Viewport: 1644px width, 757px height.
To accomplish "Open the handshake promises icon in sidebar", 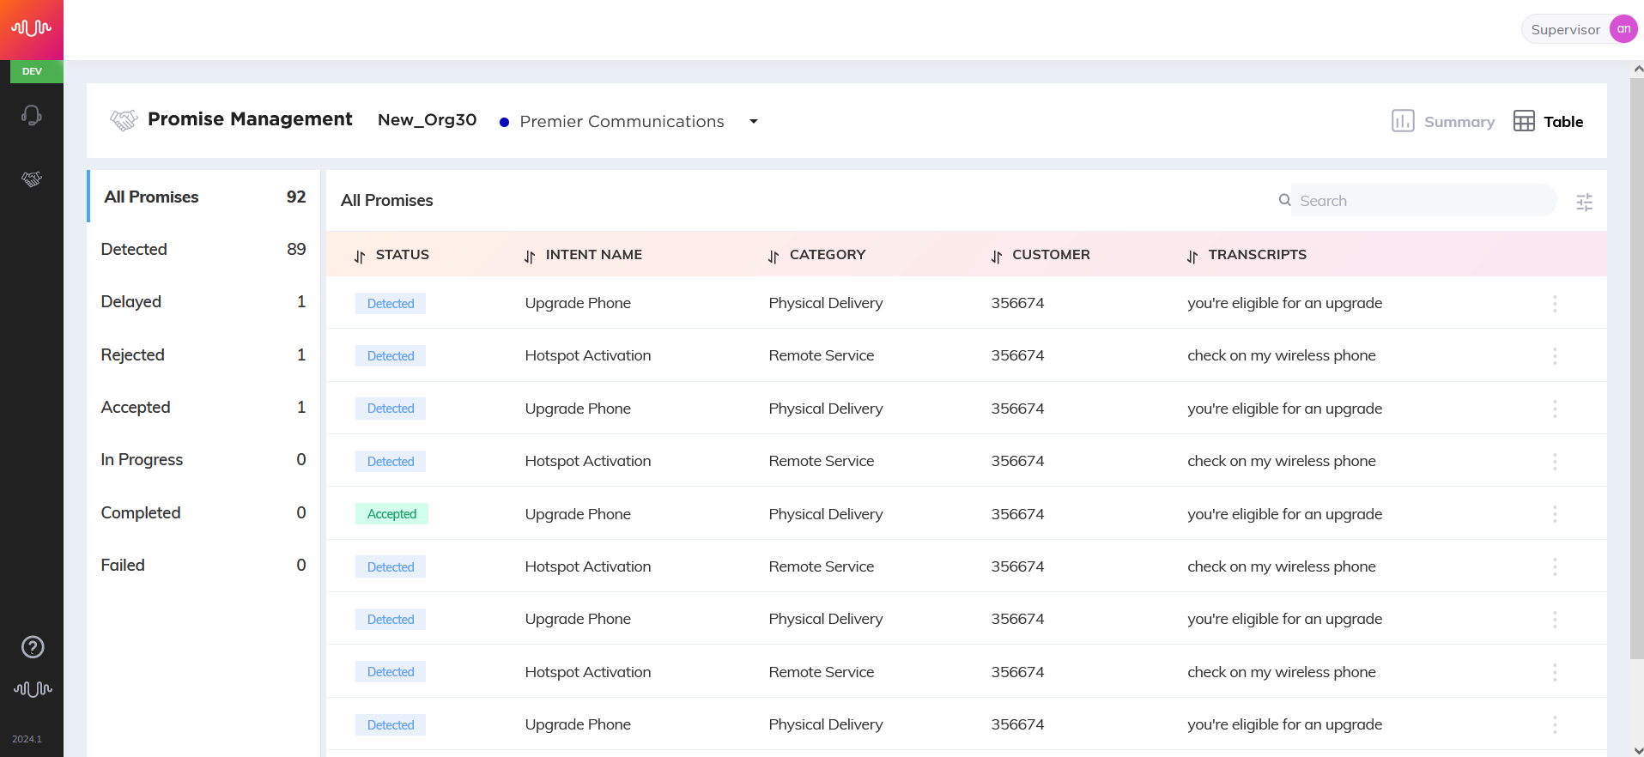I will click(32, 179).
